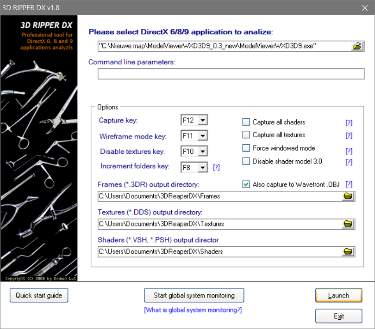Click the Textures (*.DDS) output directory label
Image resolution: width=375 pixels, height=329 pixels.
(150, 212)
